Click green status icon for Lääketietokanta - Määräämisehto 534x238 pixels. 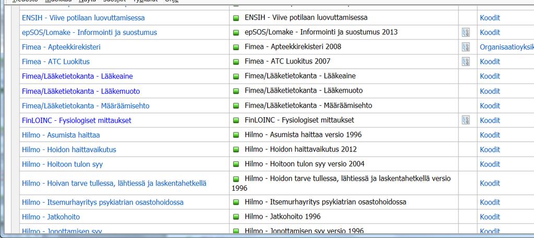coord(236,106)
